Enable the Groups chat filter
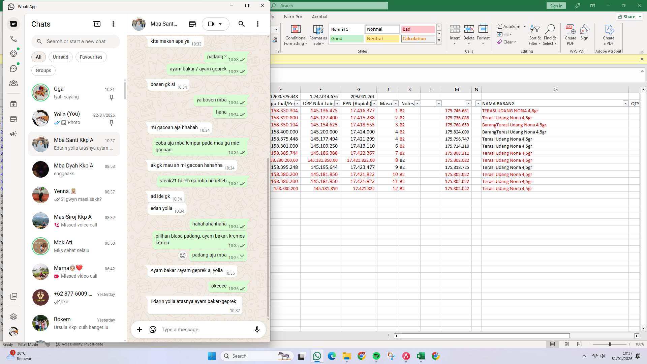Viewport: 647px width, 364px height. click(43, 70)
